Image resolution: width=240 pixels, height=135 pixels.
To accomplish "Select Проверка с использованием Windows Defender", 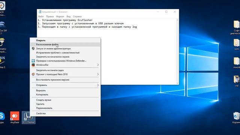I will tap(65, 61).
